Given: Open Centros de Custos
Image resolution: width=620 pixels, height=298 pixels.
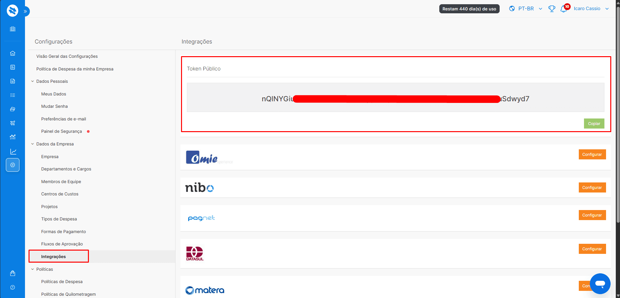Looking at the screenshot, I should tap(60, 194).
